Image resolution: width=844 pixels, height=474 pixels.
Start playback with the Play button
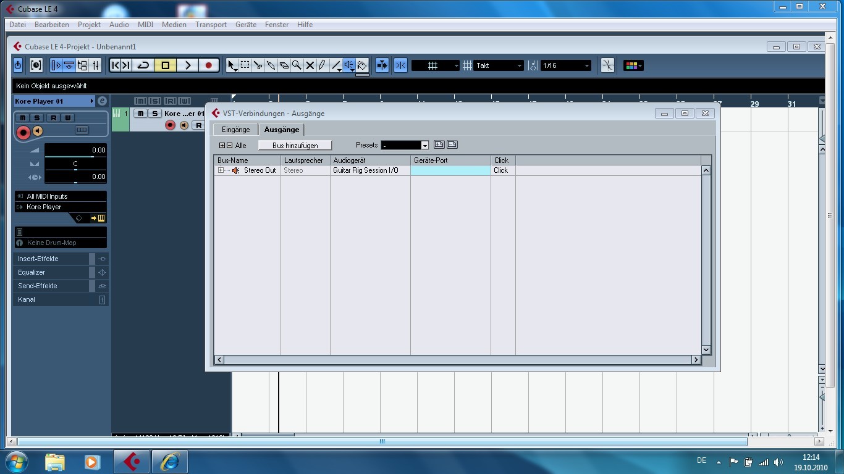pyautogui.click(x=188, y=65)
